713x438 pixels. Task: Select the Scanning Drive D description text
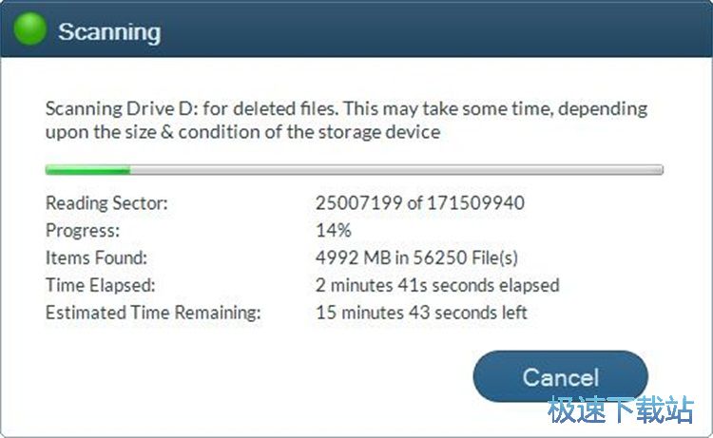coord(346,108)
